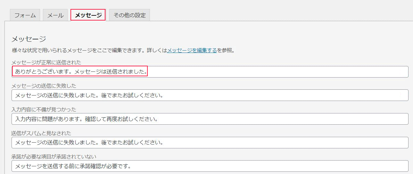Screen dimensions: 413x174
Task: Click blank right end of 承諾確認 message field
Action: 384,166
